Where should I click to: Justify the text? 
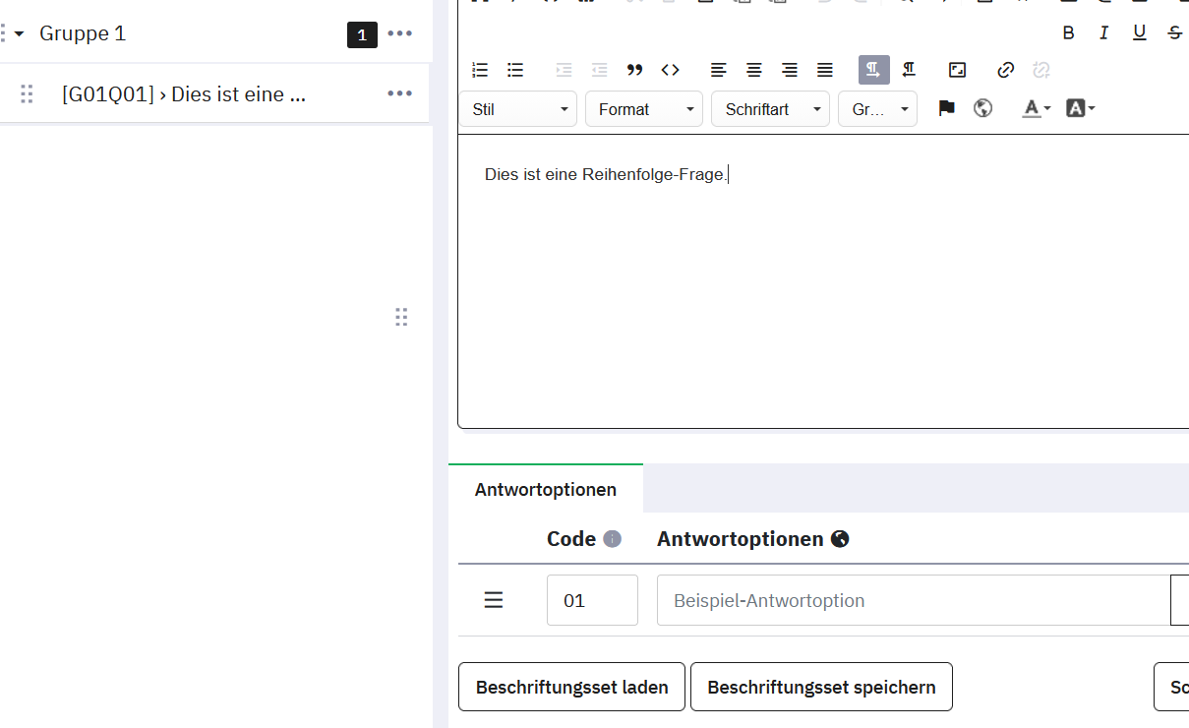(x=825, y=70)
